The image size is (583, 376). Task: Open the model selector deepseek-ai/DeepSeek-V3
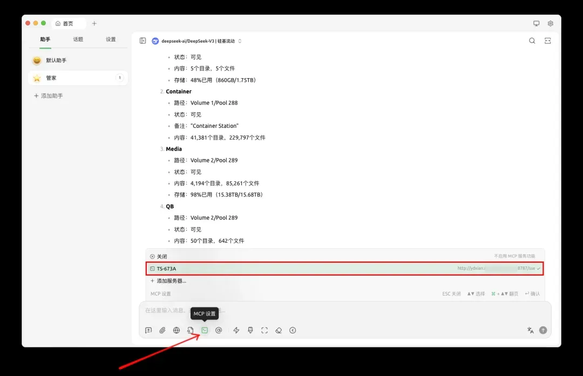click(198, 41)
